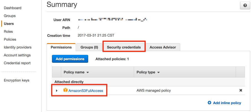The height and width of the screenshot is (112, 251).
Task: Open Groups in the sidebar
Action: click(10, 16)
